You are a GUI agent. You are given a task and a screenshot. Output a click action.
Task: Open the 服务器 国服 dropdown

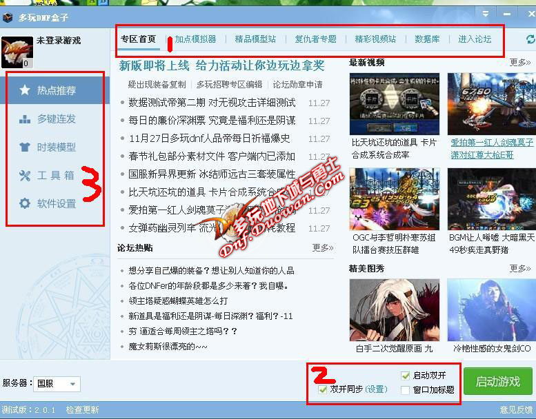click(57, 384)
